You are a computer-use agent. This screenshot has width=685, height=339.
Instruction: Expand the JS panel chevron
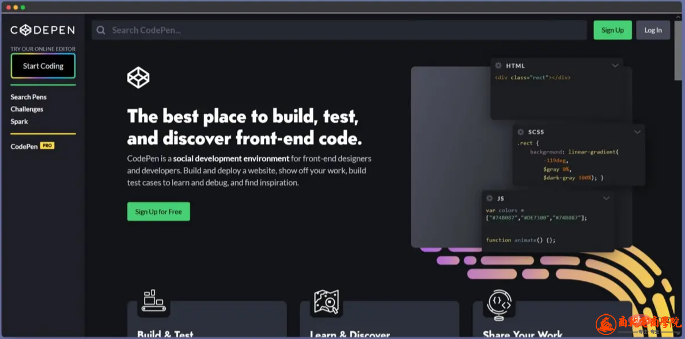click(607, 198)
